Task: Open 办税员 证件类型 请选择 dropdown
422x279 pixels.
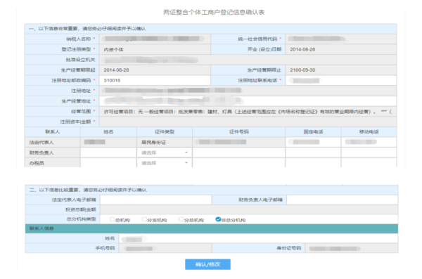Action: point(165,163)
